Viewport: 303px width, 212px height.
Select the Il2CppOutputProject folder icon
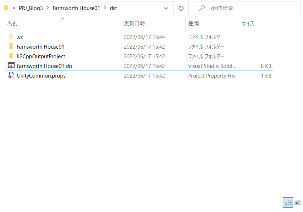click(x=11, y=56)
